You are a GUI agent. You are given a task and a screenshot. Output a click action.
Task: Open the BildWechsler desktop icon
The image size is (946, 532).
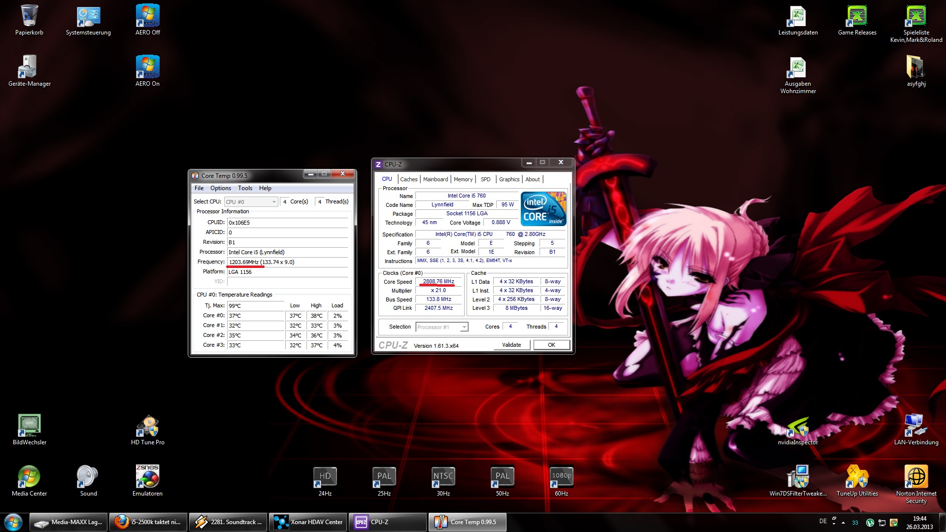[x=29, y=426]
